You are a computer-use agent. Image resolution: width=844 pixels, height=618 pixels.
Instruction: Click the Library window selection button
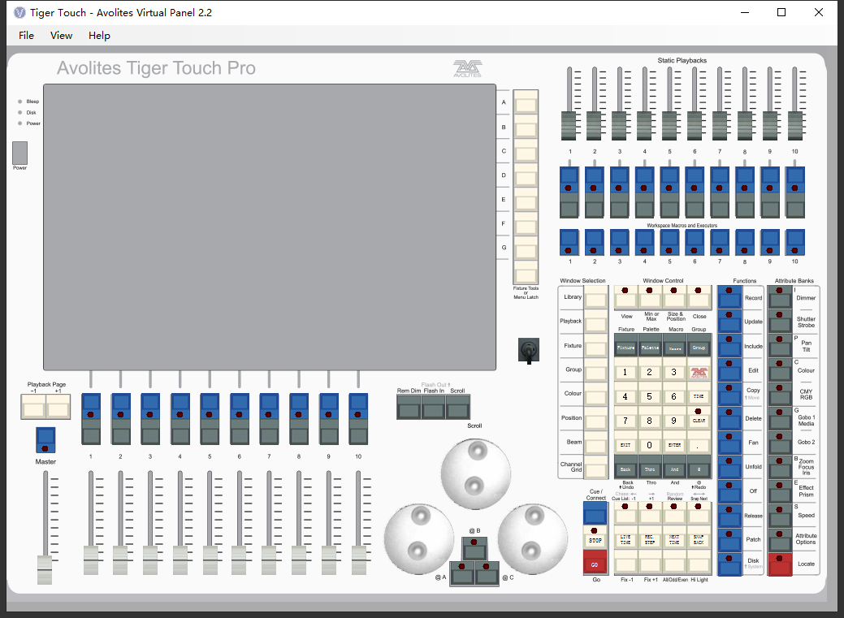(x=596, y=298)
